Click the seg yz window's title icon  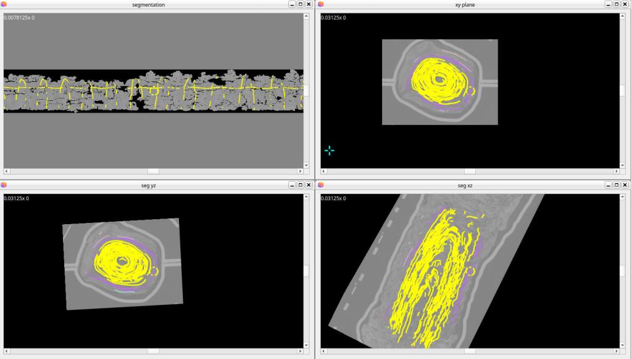[4, 185]
